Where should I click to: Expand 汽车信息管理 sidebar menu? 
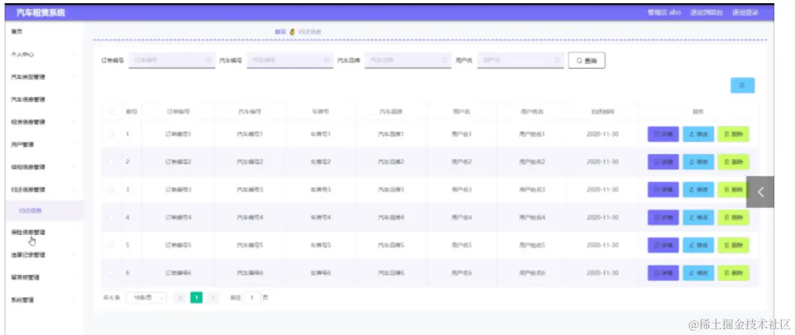pos(44,99)
